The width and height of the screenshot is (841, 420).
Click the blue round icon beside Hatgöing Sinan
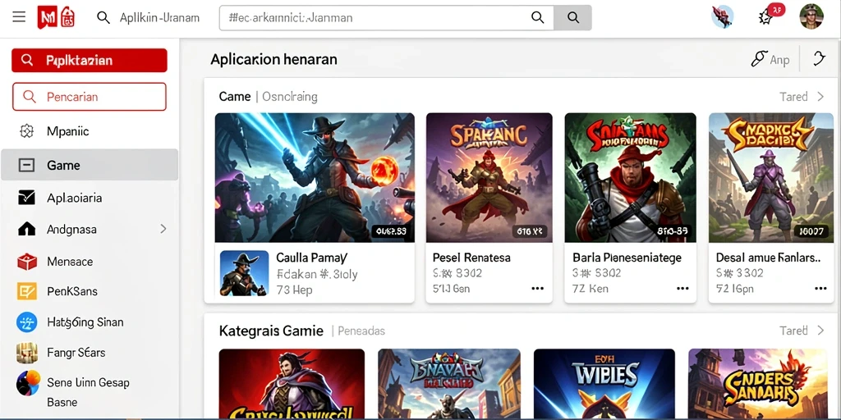[27, 322]
